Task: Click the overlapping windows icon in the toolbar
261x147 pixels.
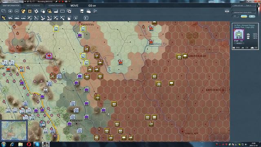Action: [x=4, y=11]
